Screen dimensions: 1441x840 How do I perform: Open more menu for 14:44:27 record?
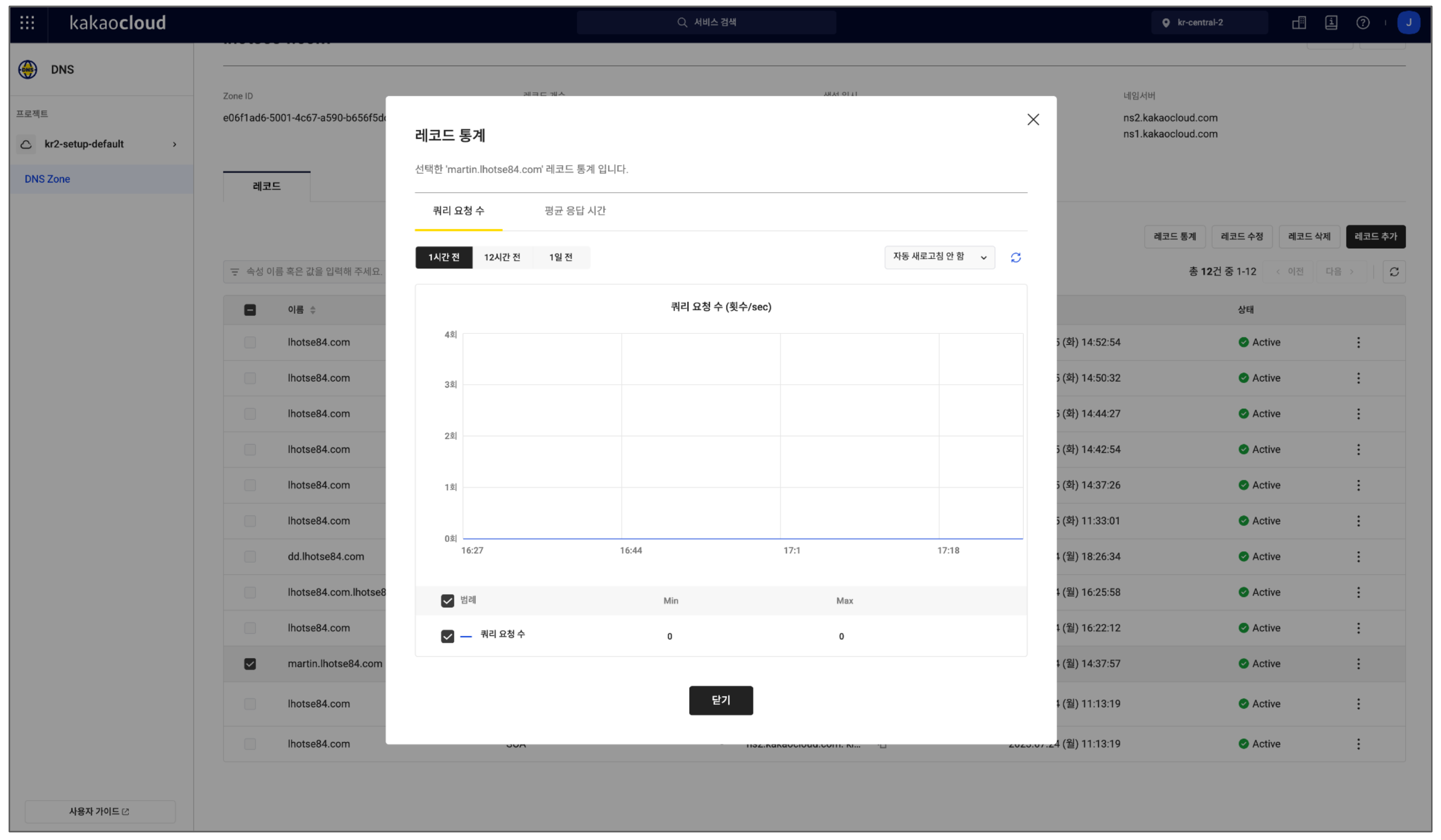1358,414
